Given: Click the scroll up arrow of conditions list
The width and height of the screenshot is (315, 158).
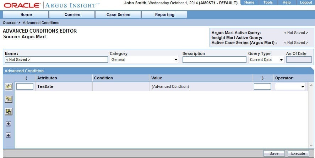Looking at the screenshot, I should (311, 85).
